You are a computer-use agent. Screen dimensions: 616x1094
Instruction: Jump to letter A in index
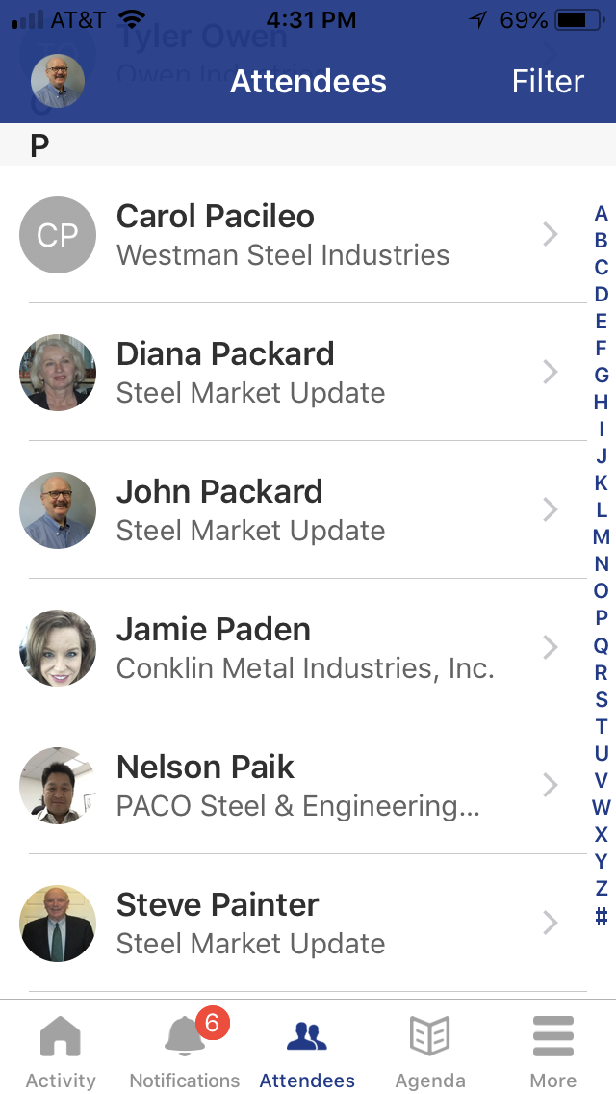pos(602,214)
